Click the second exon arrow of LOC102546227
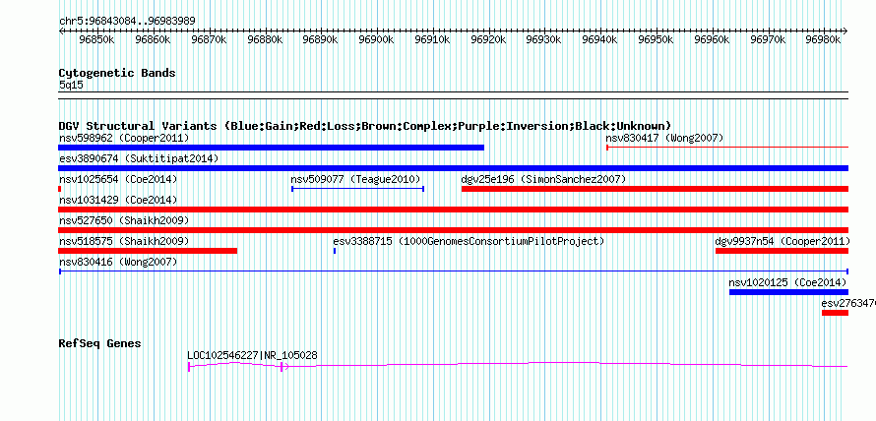876x421 pixels. coord(283,366)
